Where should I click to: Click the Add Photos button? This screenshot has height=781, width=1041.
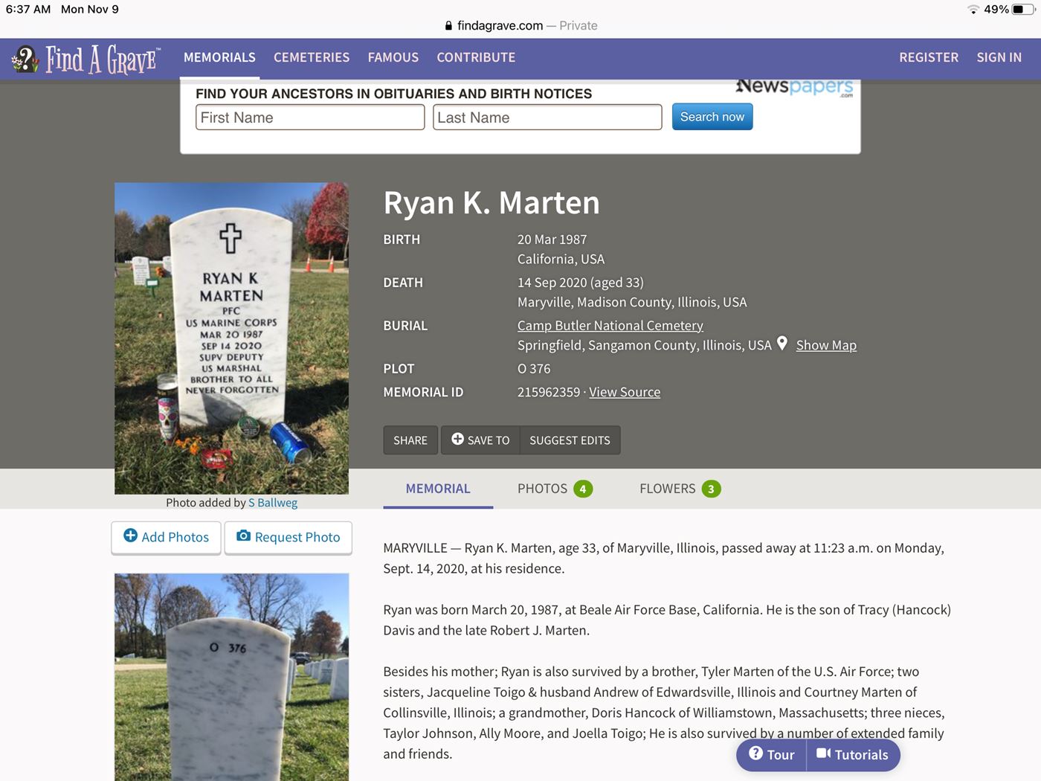[167, 537]
